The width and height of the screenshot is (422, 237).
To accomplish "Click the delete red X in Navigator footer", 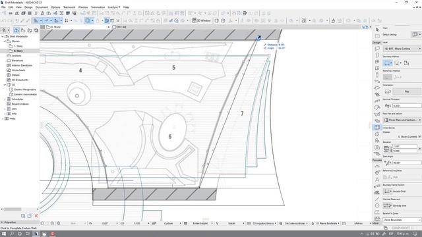I will coord(36,216).
